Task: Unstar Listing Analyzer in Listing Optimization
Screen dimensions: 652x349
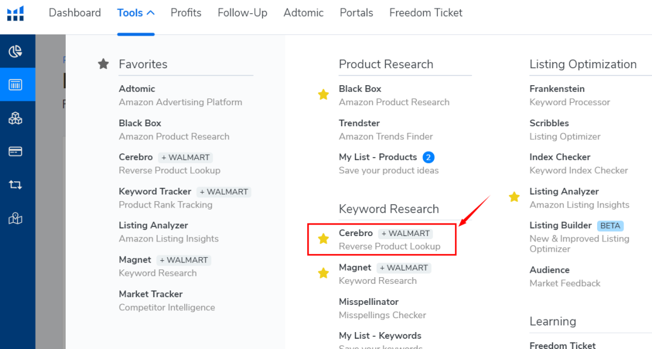Action: tap(514, 197)
